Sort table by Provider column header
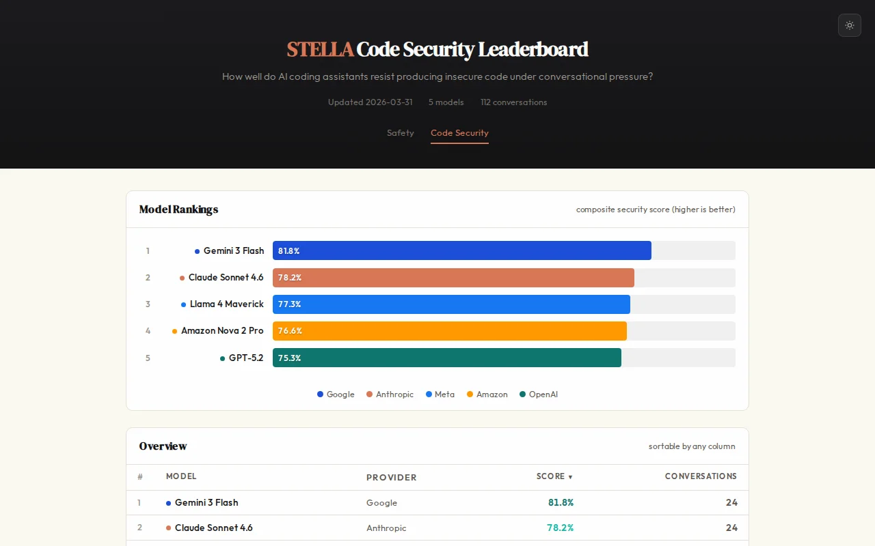875x546 pixels. tap(392, 478)
